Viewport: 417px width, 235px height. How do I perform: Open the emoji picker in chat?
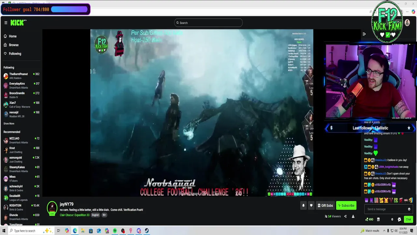[409, 209]
